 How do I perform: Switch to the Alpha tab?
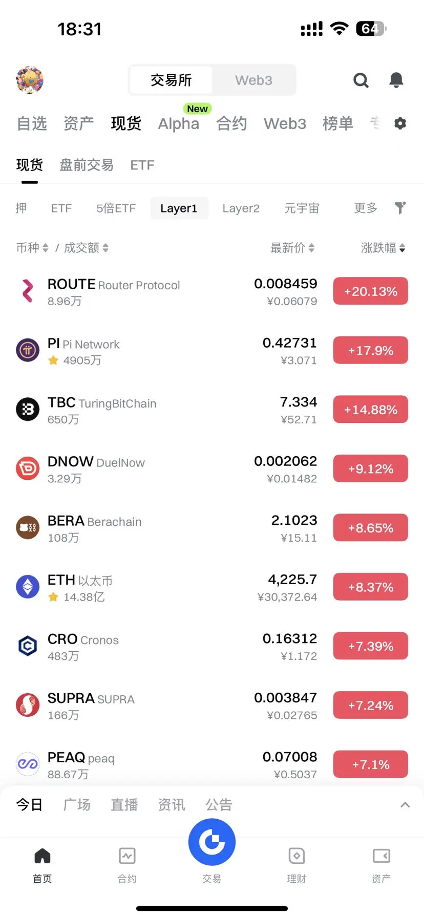point(179,123)
